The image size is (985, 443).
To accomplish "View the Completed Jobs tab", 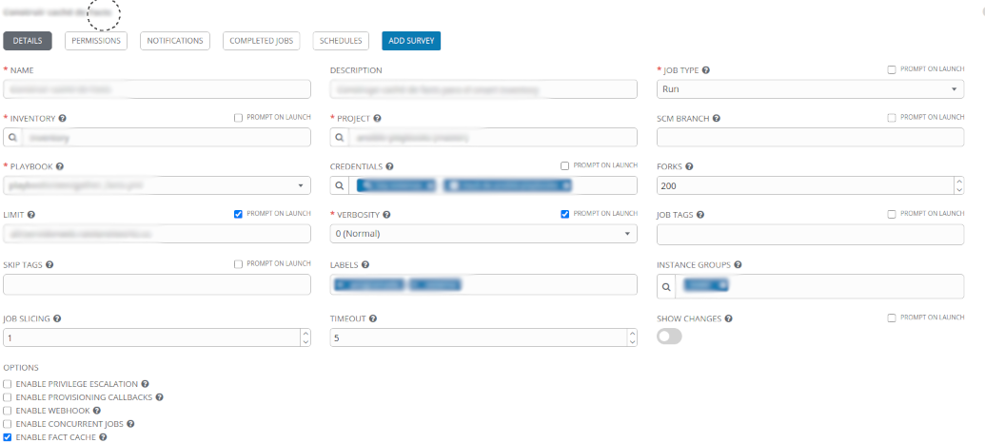I will (x=262, y=41).
